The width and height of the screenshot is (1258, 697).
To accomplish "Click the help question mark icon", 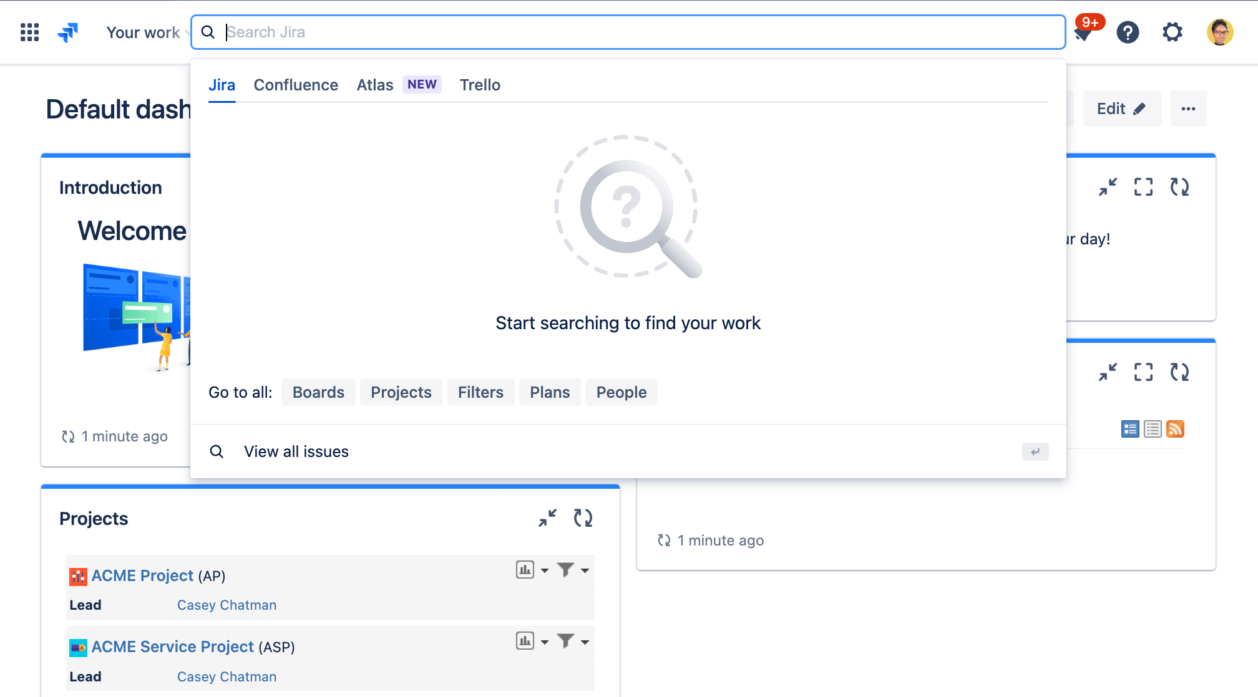I will (1128, 32).
